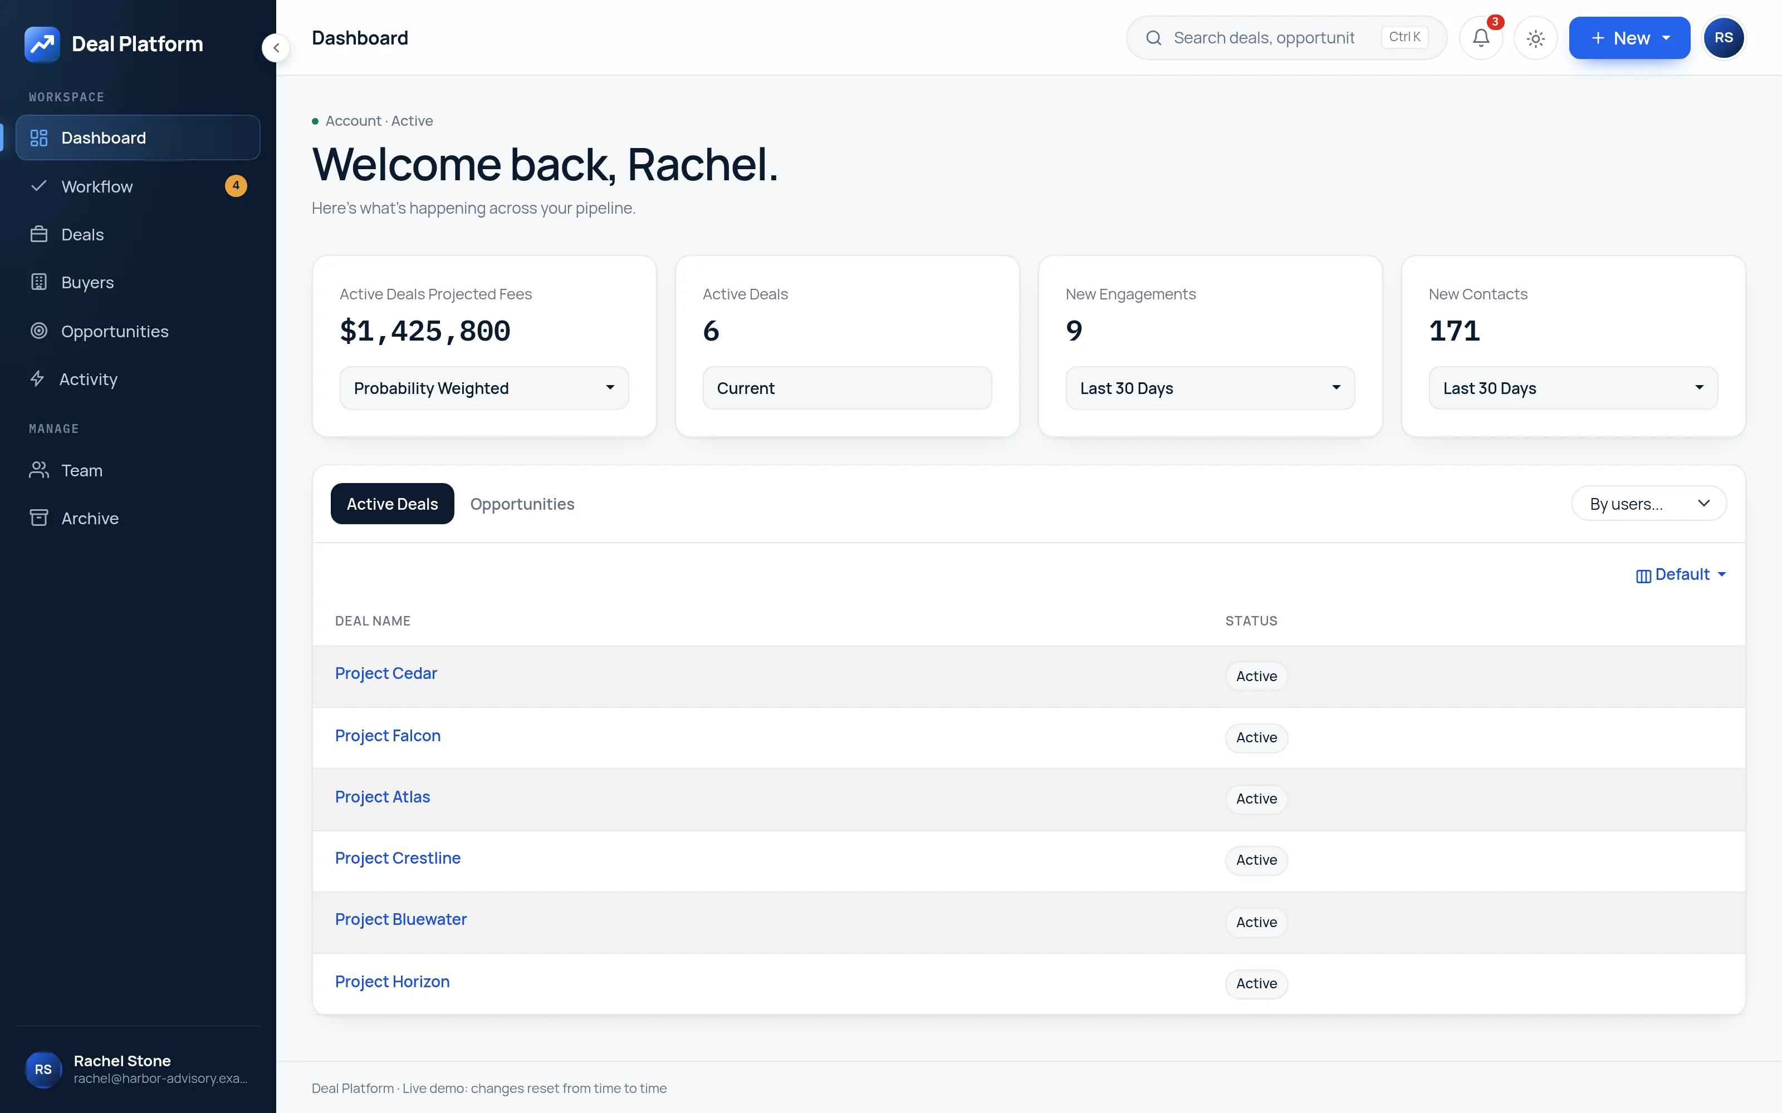Open the Project Bluewater deal link
This screenshot has height=1113, width=1782.
point(400,919)
